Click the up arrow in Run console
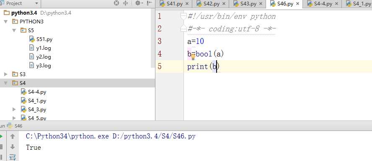The image size is (372, 161). 13,136
